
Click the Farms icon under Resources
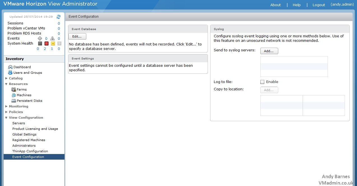[14, 89]
